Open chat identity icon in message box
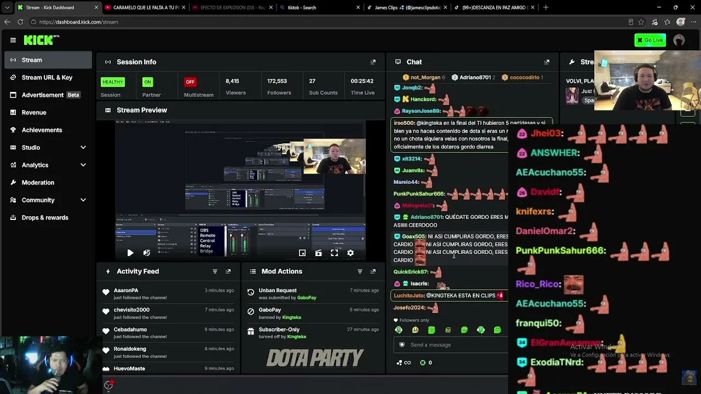The width and height of the screenshot is (701, 394). pos(402,345)
